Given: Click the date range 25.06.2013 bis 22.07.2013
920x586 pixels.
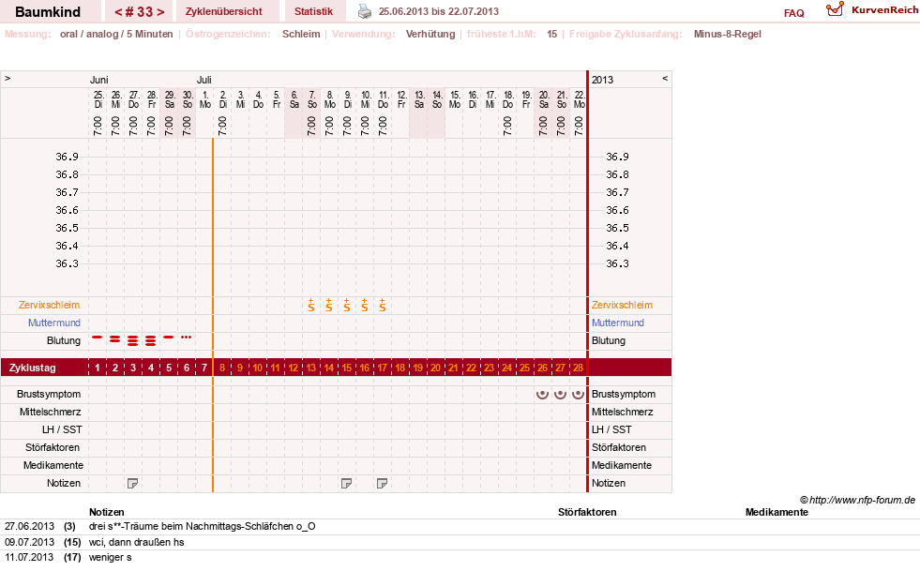Looking at the screenshot, I should coord(439,11).
